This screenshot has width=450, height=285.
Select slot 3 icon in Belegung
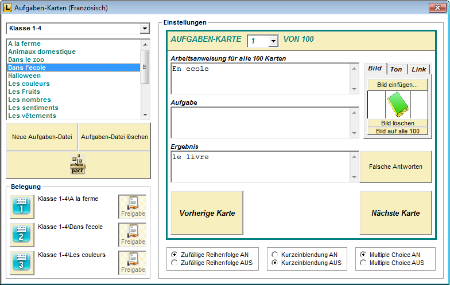(x=22, y=263)
